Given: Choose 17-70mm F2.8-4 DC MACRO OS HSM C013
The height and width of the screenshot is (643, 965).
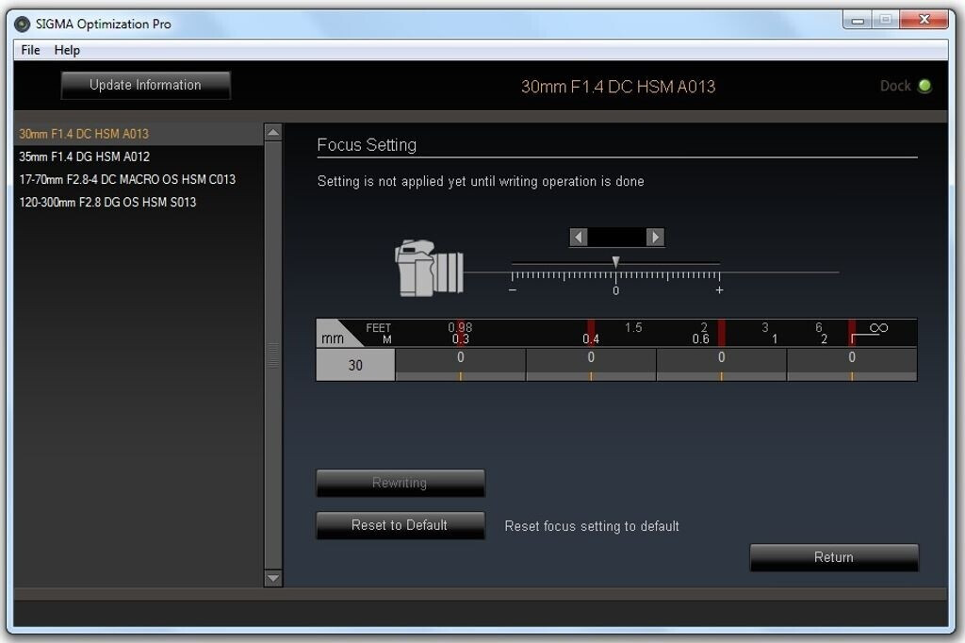Looking at the screenshot, I should 127,179.
